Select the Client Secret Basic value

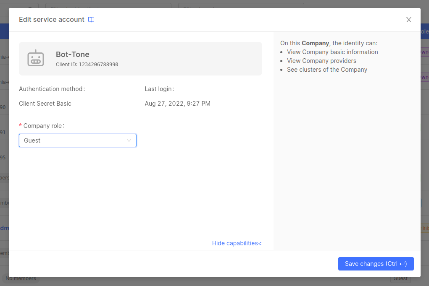[45, 104]
